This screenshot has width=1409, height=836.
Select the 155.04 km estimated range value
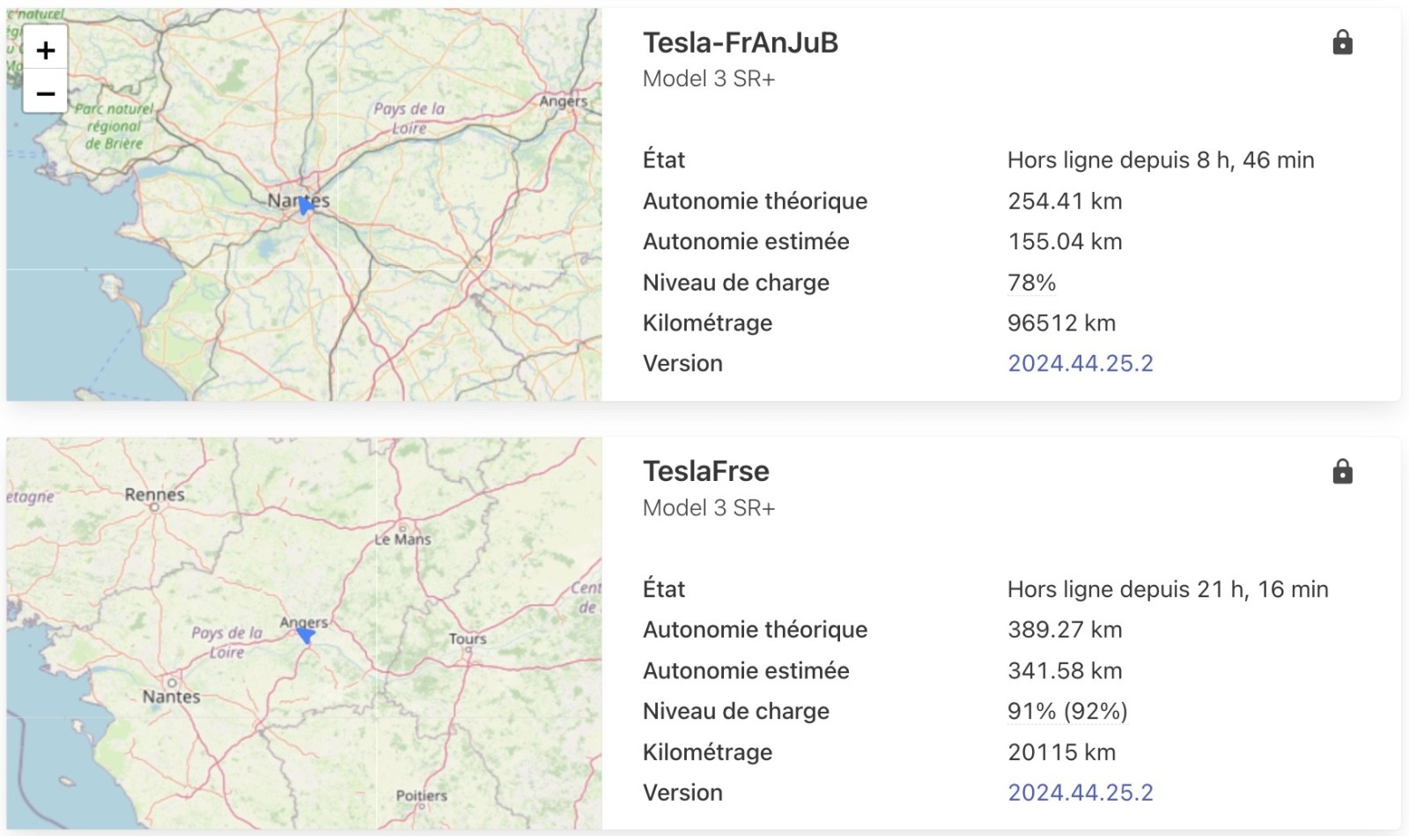(x=1065, y=241)
